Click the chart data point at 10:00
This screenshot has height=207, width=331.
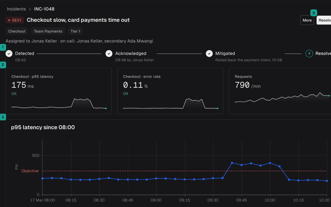click(270, 163)
